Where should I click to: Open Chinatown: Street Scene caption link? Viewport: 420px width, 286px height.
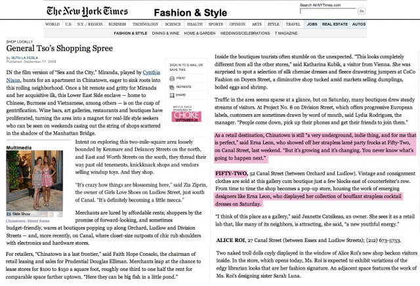(28, 221)
